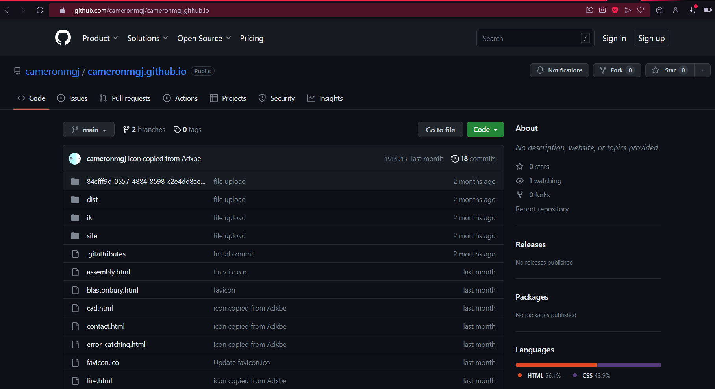
Task: Click the snapshot camera icon in the address bar
Action: [602, 10]
